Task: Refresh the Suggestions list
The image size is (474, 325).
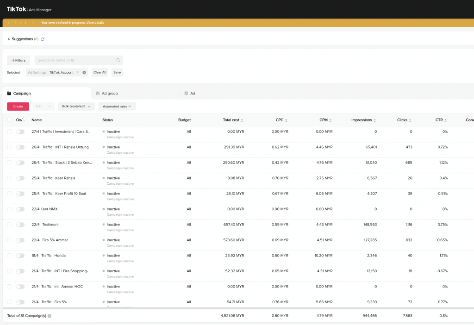Action: (43, 39)
